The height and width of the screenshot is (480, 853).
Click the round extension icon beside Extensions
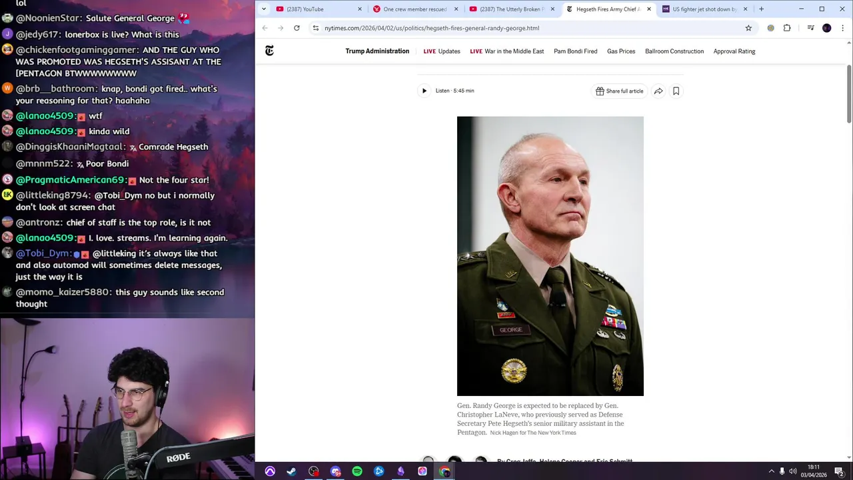[771, 28]
